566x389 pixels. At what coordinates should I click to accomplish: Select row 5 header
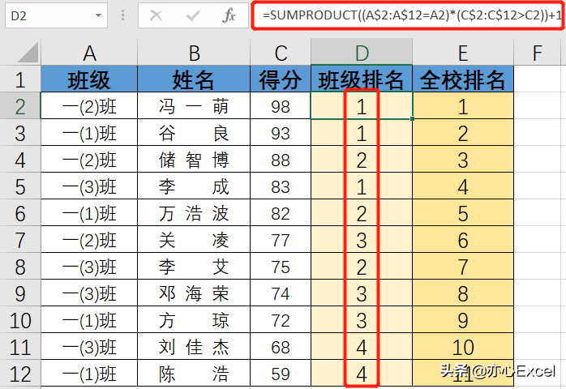pyautogui.click(x=20, y=186)
